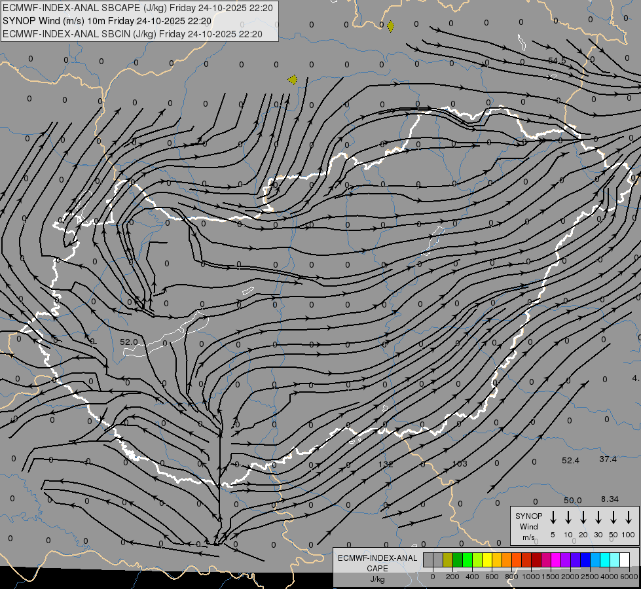
Task: Pick the olive swatch in the CAPE legend
Action: (448, 560)
